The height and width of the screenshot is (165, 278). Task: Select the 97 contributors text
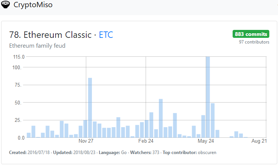(x=254, y=42)
